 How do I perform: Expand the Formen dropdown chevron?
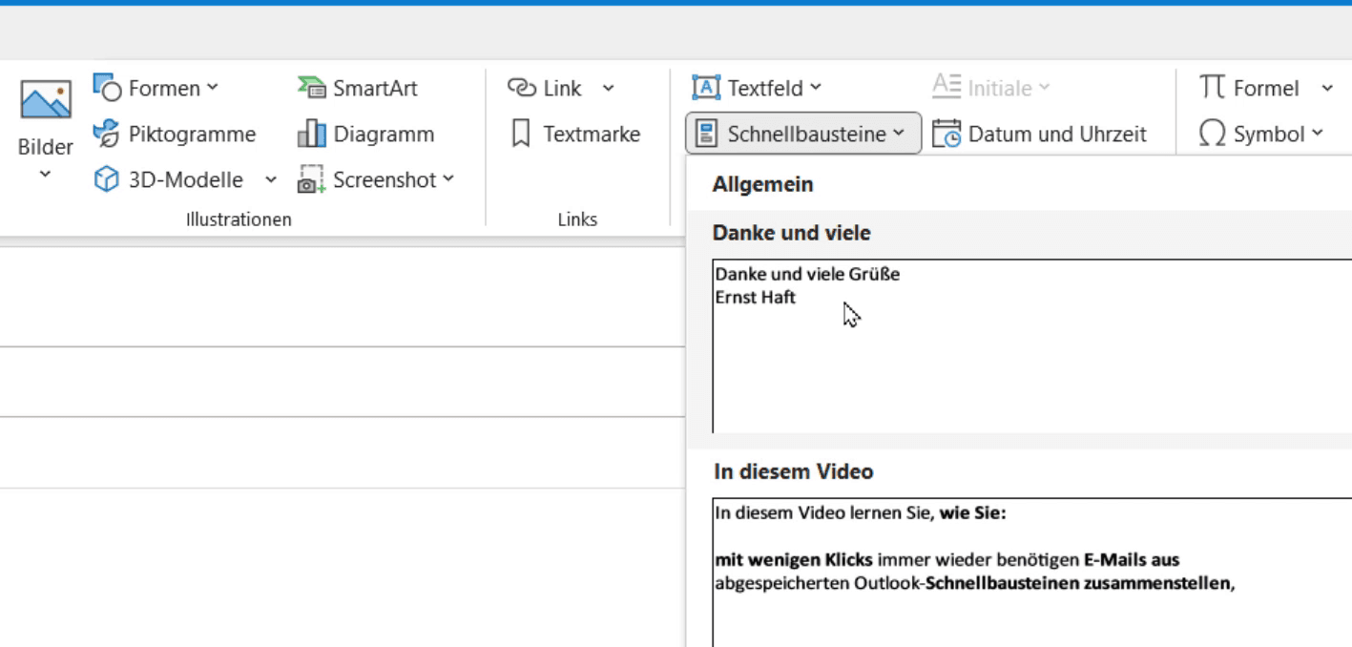coord(212,88)
